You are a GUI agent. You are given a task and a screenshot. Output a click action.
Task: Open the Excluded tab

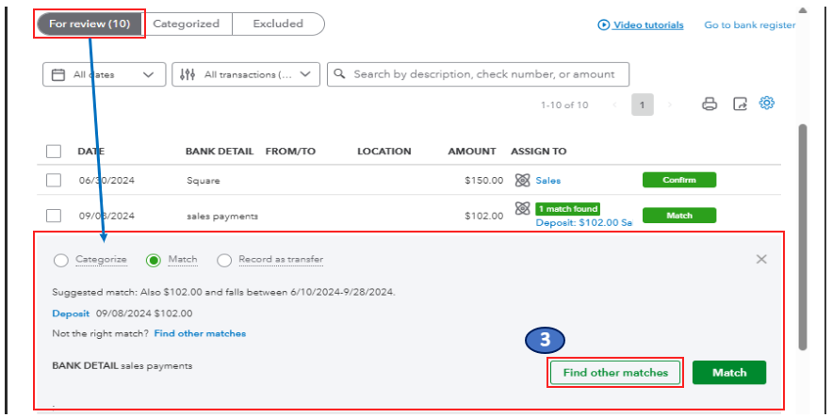pyautogui.click(x=278, y=24)
